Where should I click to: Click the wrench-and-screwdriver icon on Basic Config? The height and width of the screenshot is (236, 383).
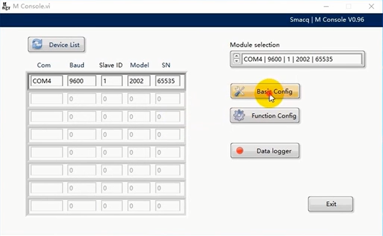(x=239, y=91)
